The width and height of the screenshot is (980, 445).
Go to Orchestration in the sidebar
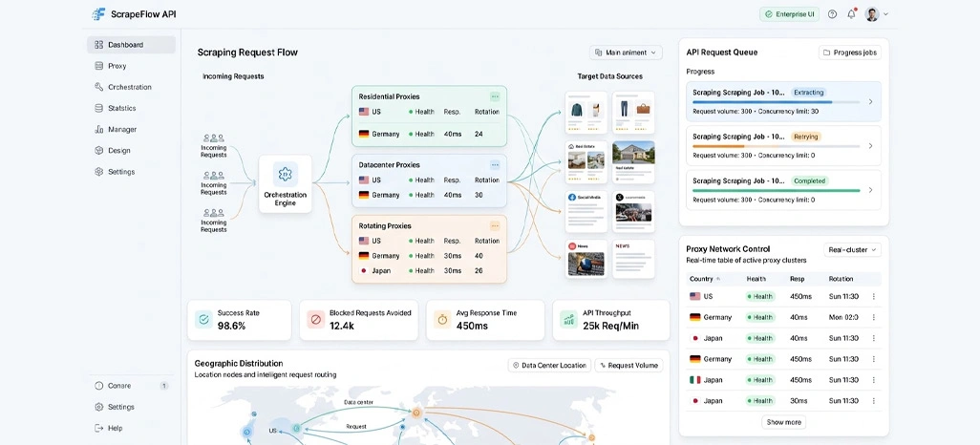[131, 87]
